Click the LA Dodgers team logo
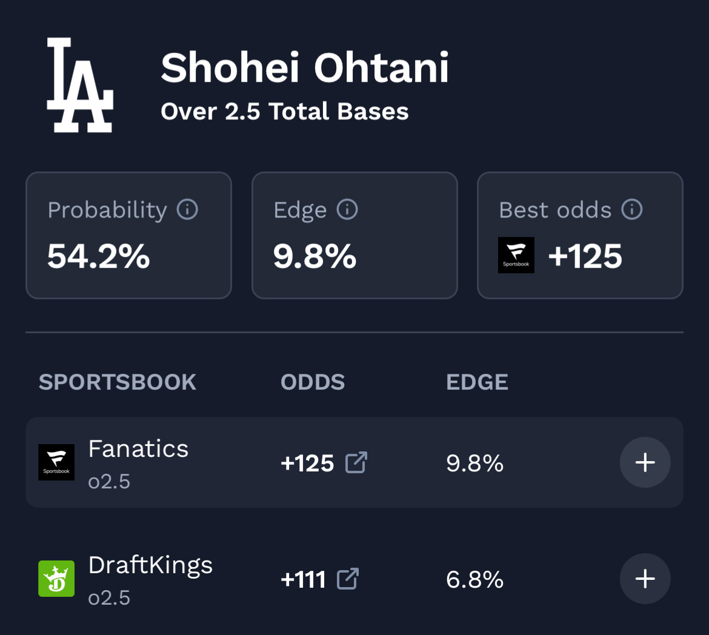 click(x=79, y=85)
